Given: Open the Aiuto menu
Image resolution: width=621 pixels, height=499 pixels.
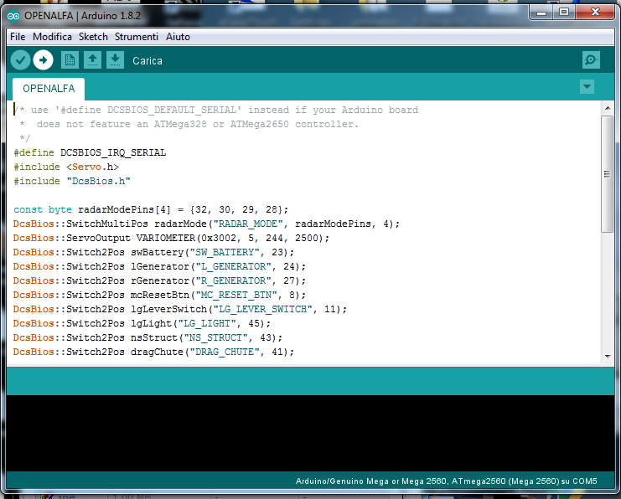Looking at the screenshot, I should [178, 37].
